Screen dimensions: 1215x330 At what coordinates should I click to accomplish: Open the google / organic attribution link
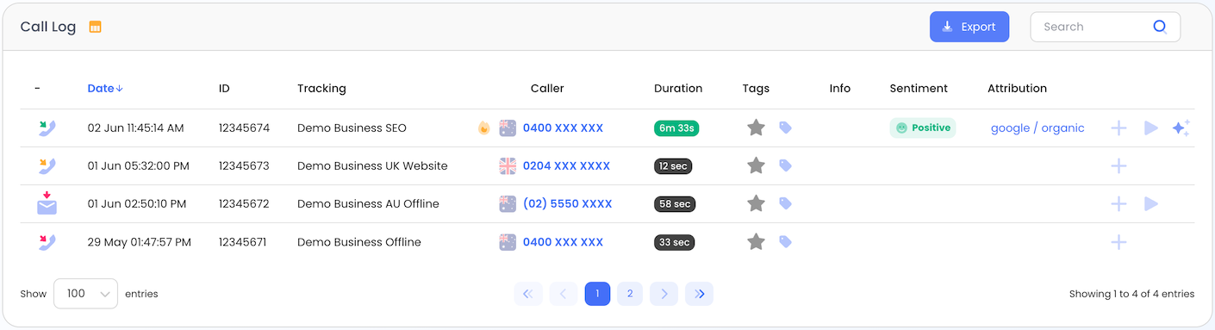pyautogui.click(x=1037, y=128)
